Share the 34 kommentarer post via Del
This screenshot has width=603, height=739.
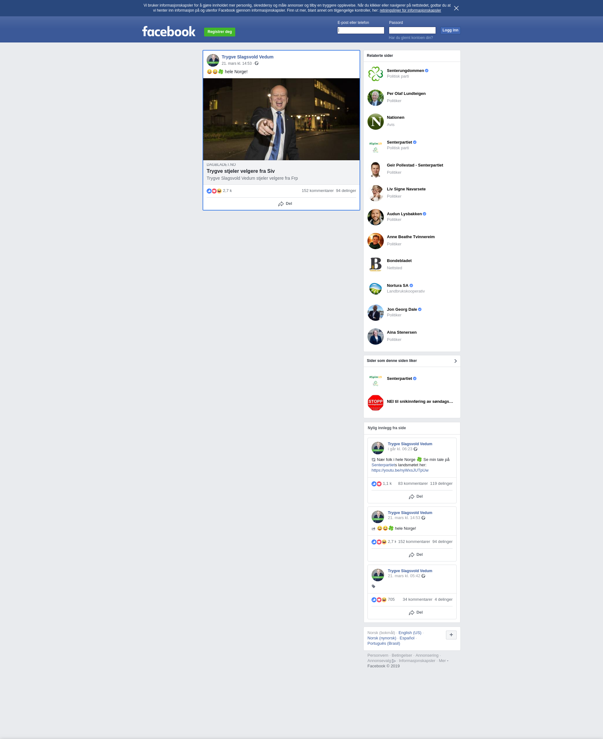416,612
